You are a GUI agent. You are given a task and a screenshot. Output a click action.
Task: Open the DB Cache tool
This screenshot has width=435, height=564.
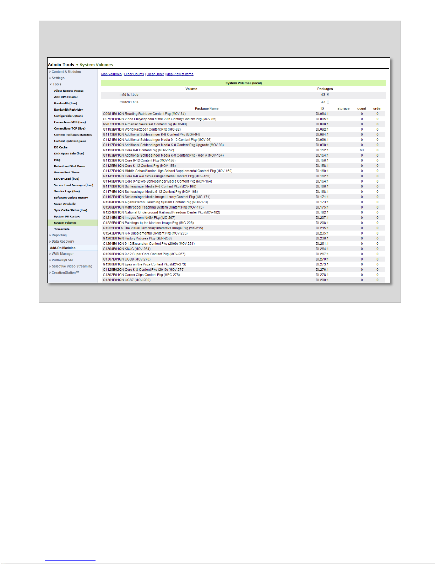click(x=61, y=147)
